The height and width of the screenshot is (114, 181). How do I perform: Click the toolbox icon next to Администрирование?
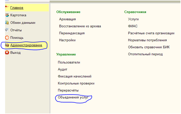pos(7,45)
